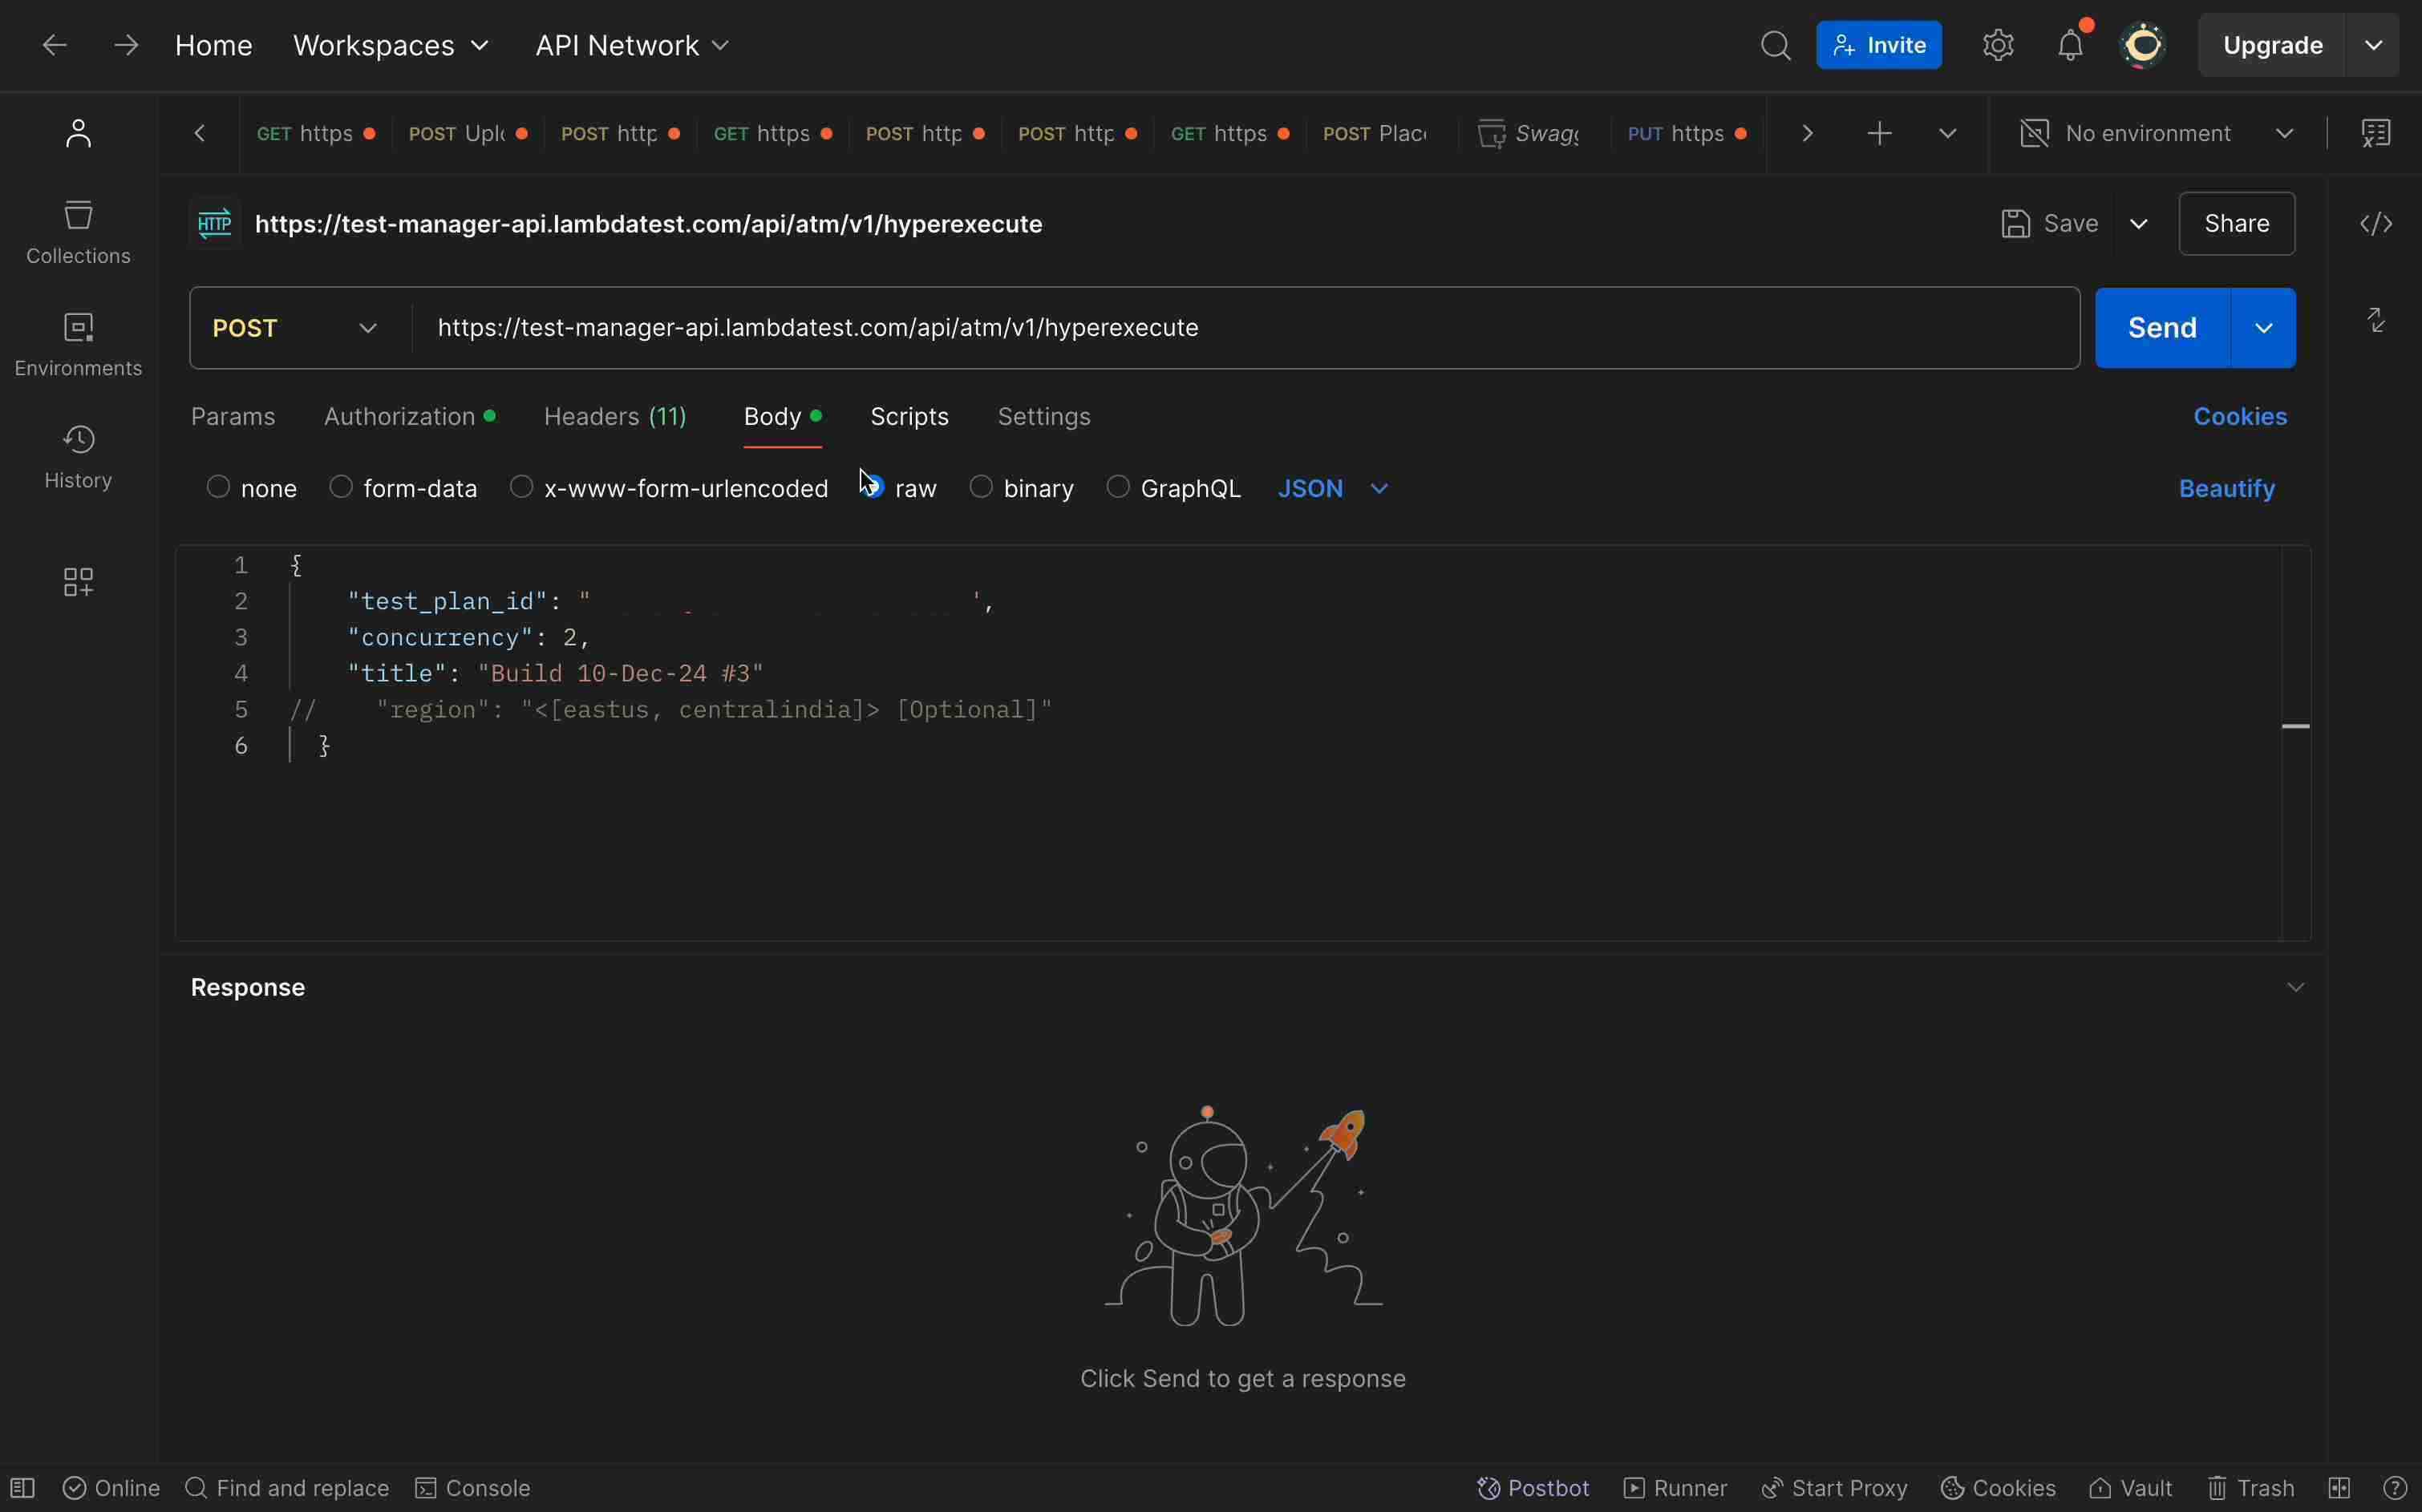Open the Swagger collection tab
The height and width of the screenshot is (1512, 2422).
coord(1532,133)
